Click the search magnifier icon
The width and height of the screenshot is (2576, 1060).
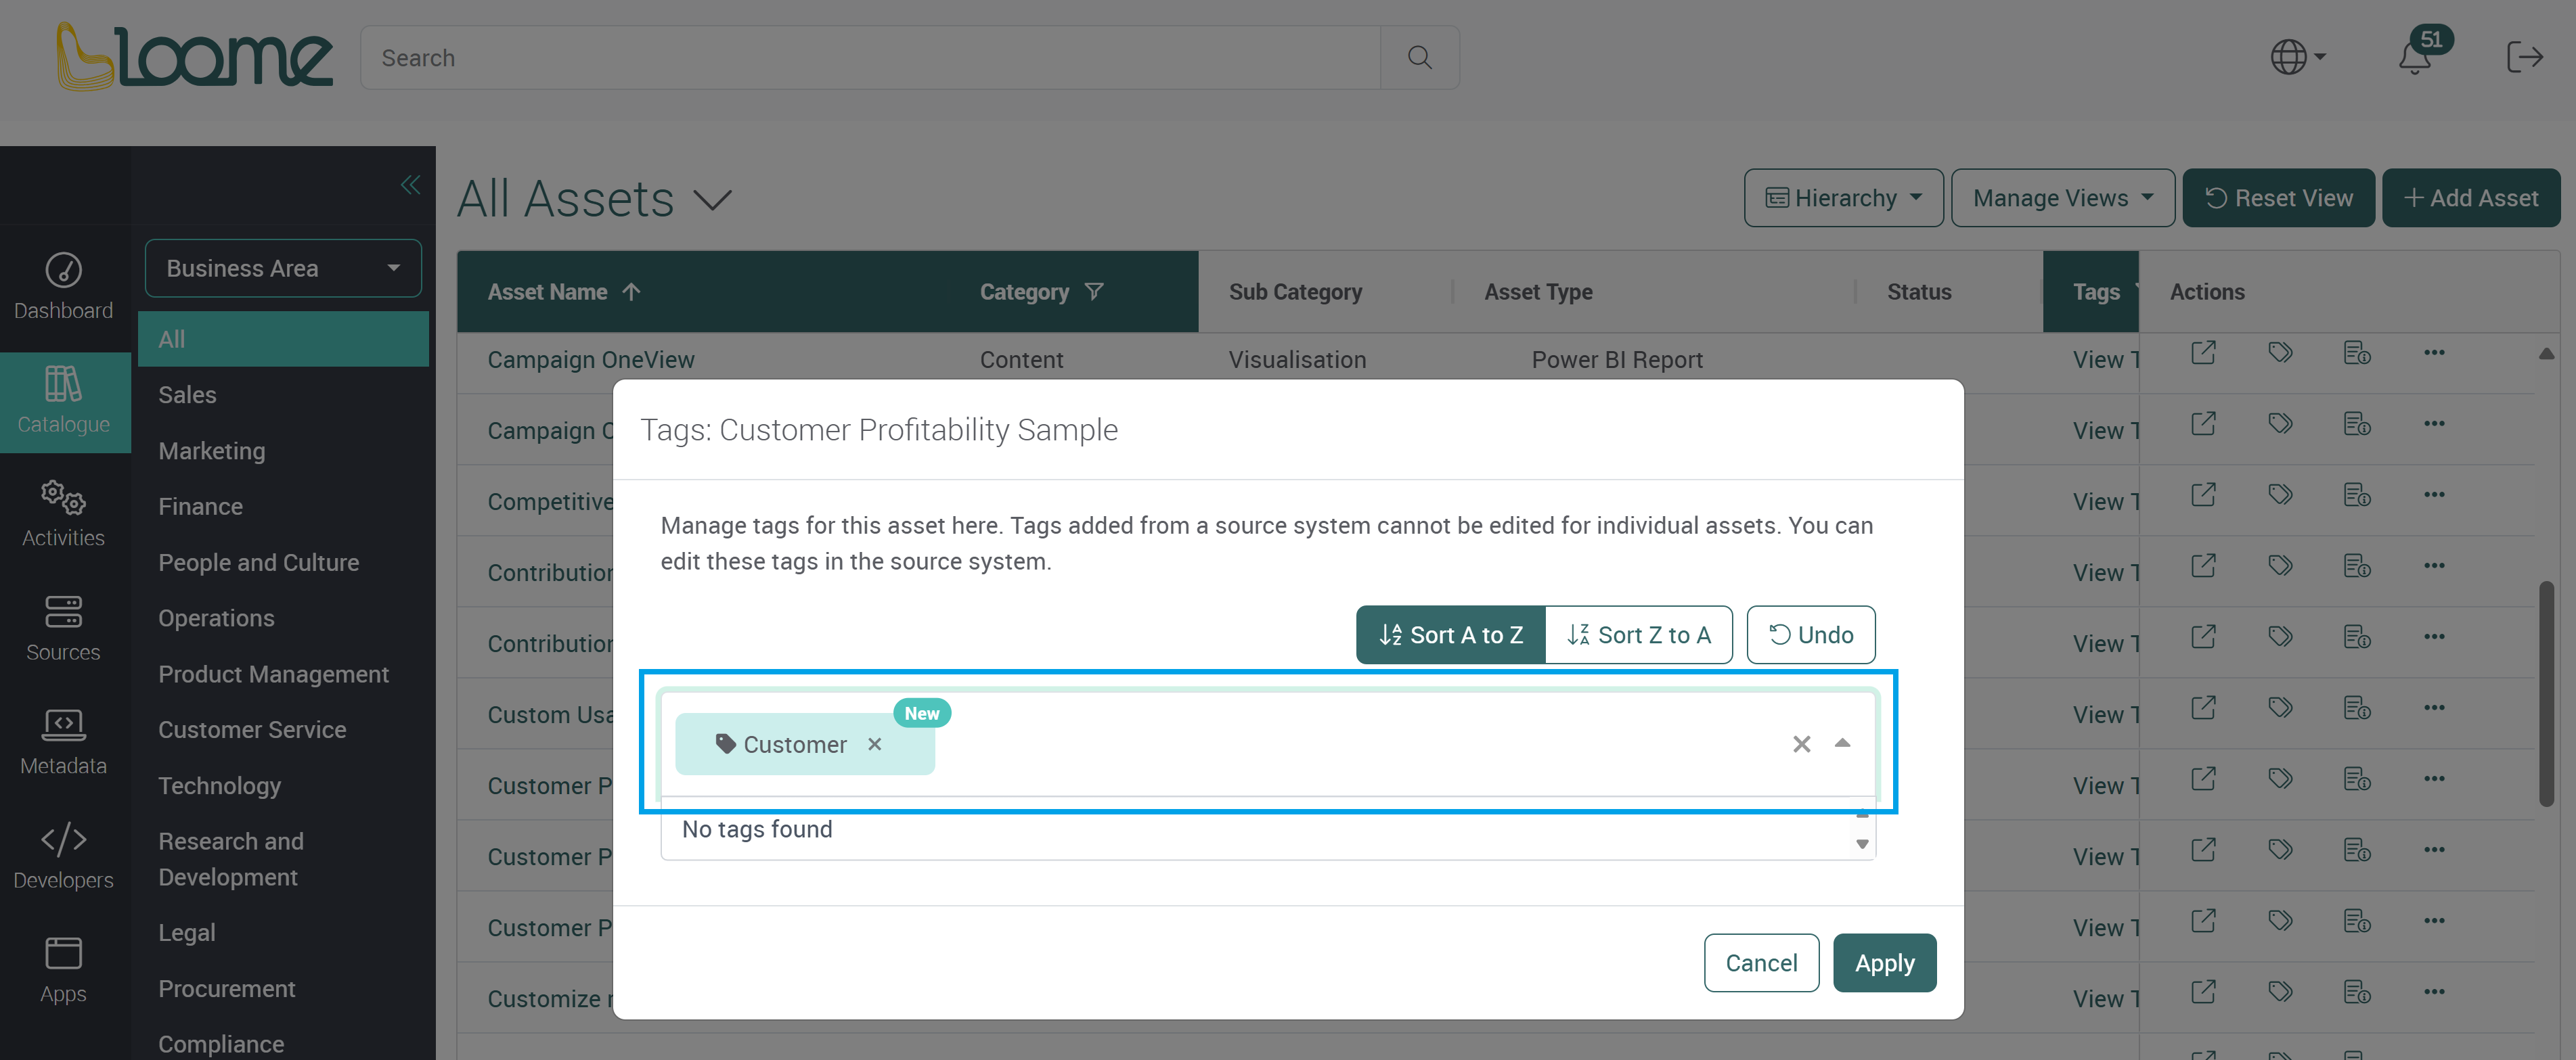point(1419,58)
